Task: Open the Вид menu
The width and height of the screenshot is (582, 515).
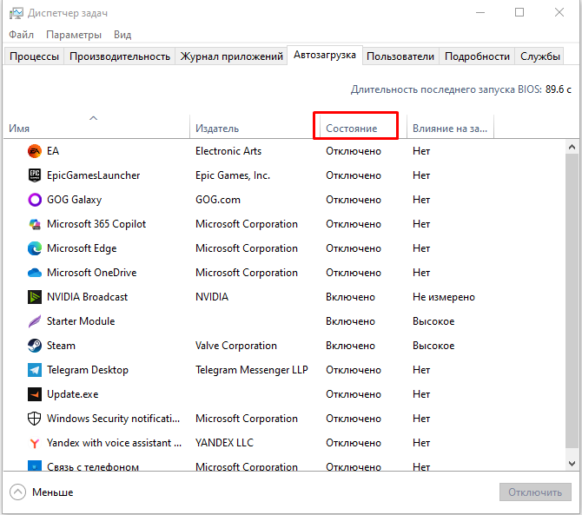Action: (122, 35)
